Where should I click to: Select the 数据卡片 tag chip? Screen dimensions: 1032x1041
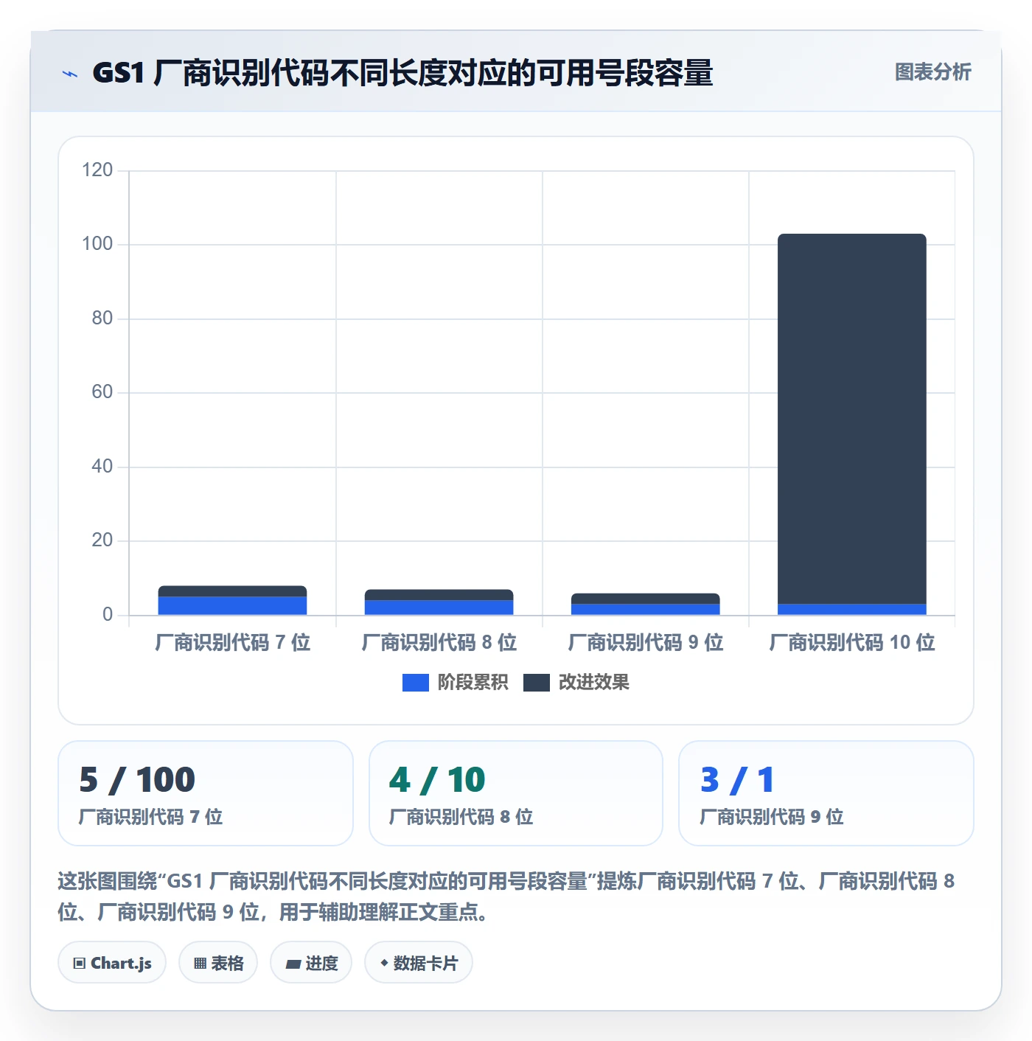click(x=419, y=963)
